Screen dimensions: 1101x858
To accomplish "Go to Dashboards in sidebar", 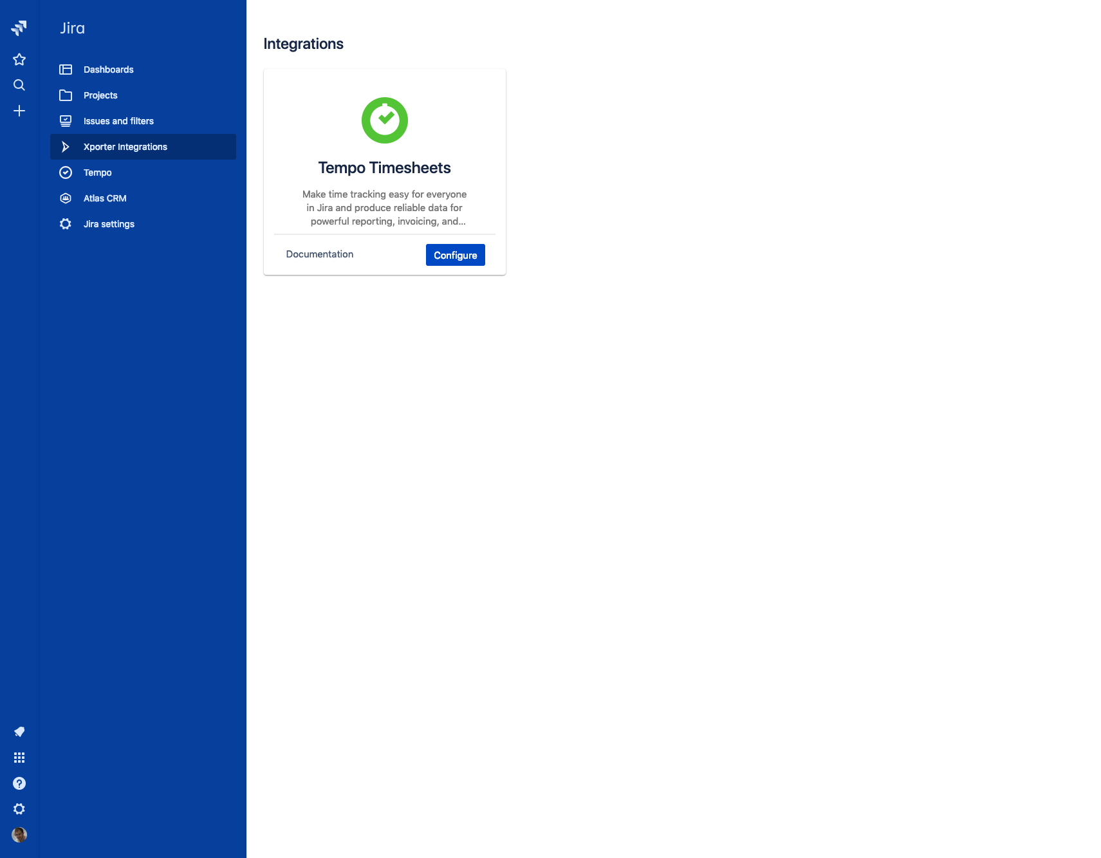I will (108, 70).
